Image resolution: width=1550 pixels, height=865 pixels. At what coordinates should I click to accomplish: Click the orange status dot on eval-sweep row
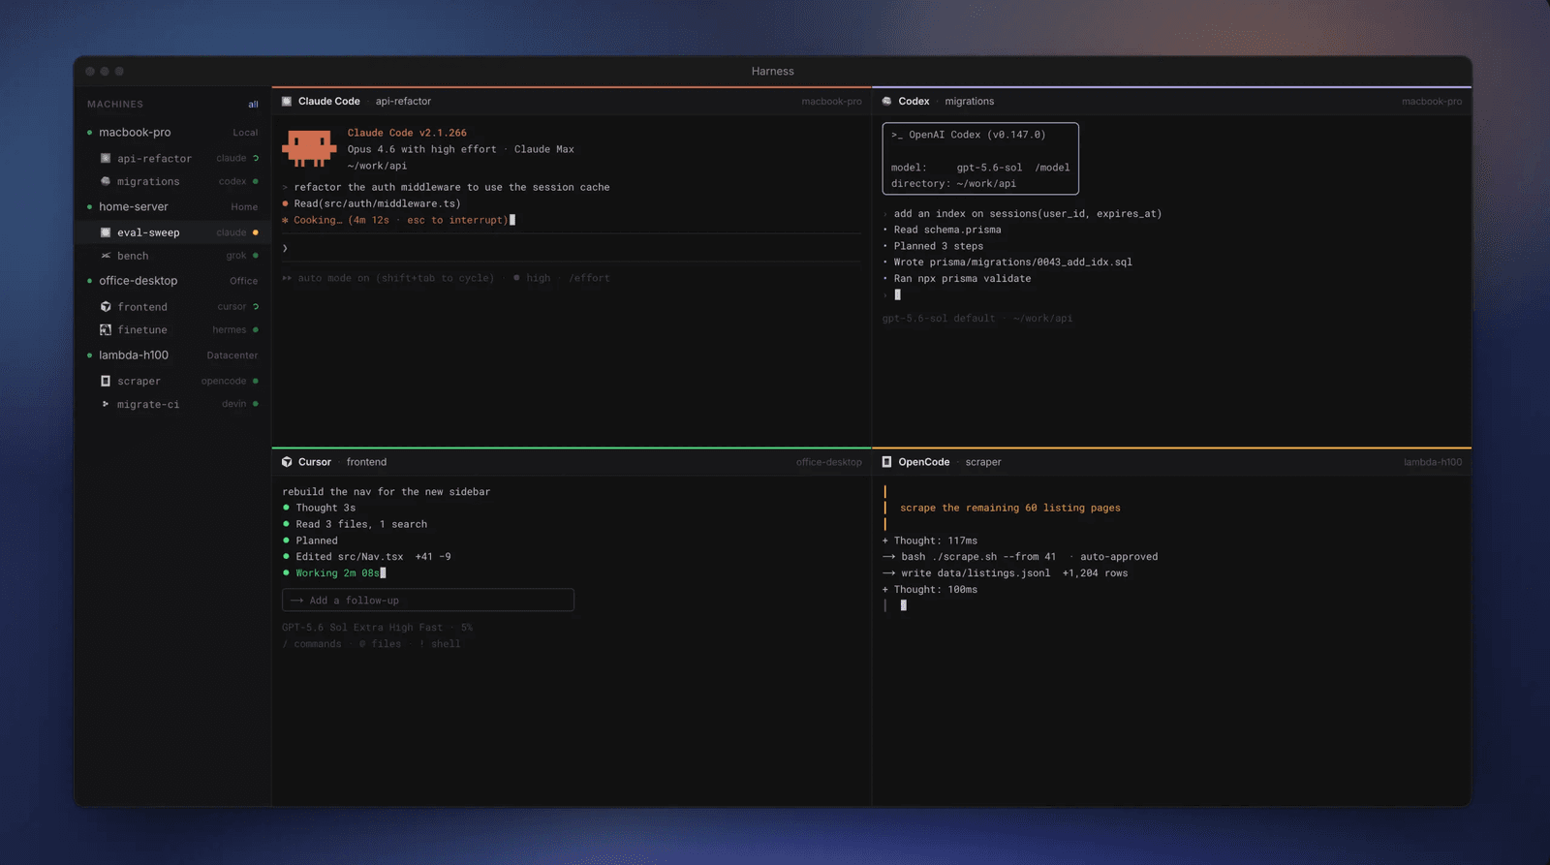(256, 232)
